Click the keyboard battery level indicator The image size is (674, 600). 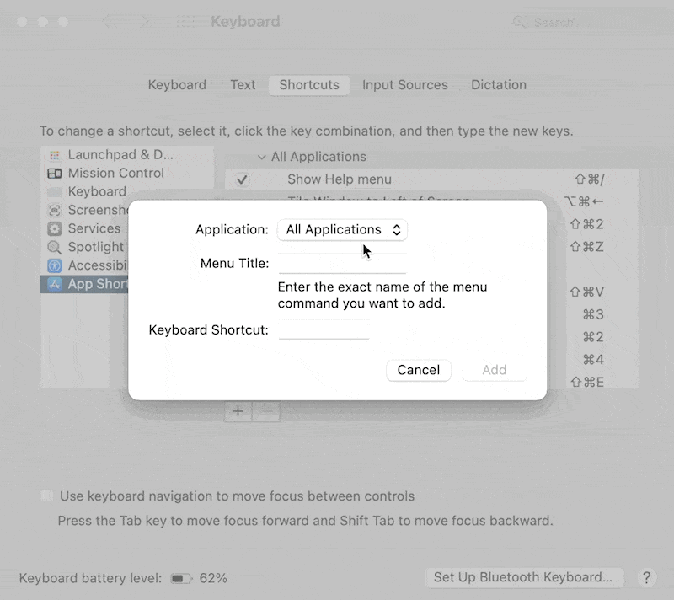(x=179, y=578)
